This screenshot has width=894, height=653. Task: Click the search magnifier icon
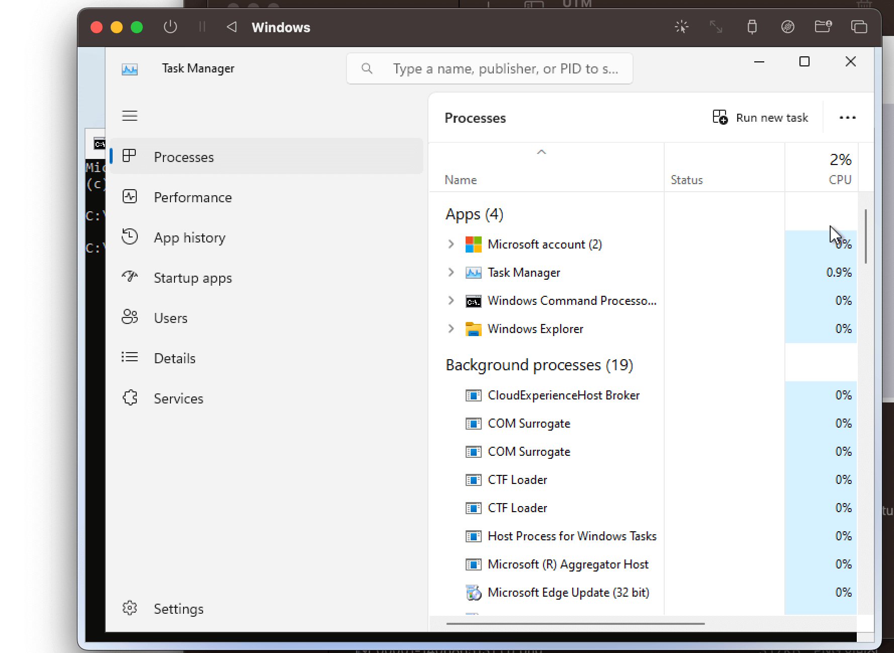(367, 68)
